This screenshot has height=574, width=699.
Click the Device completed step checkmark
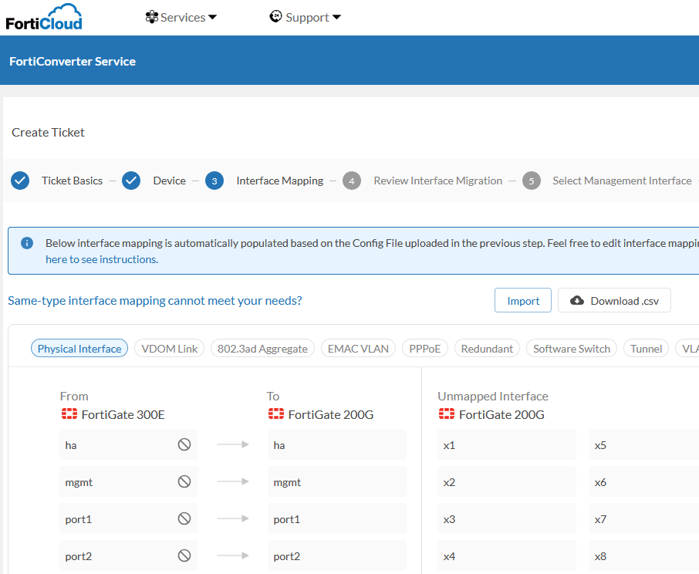[131, 181]
